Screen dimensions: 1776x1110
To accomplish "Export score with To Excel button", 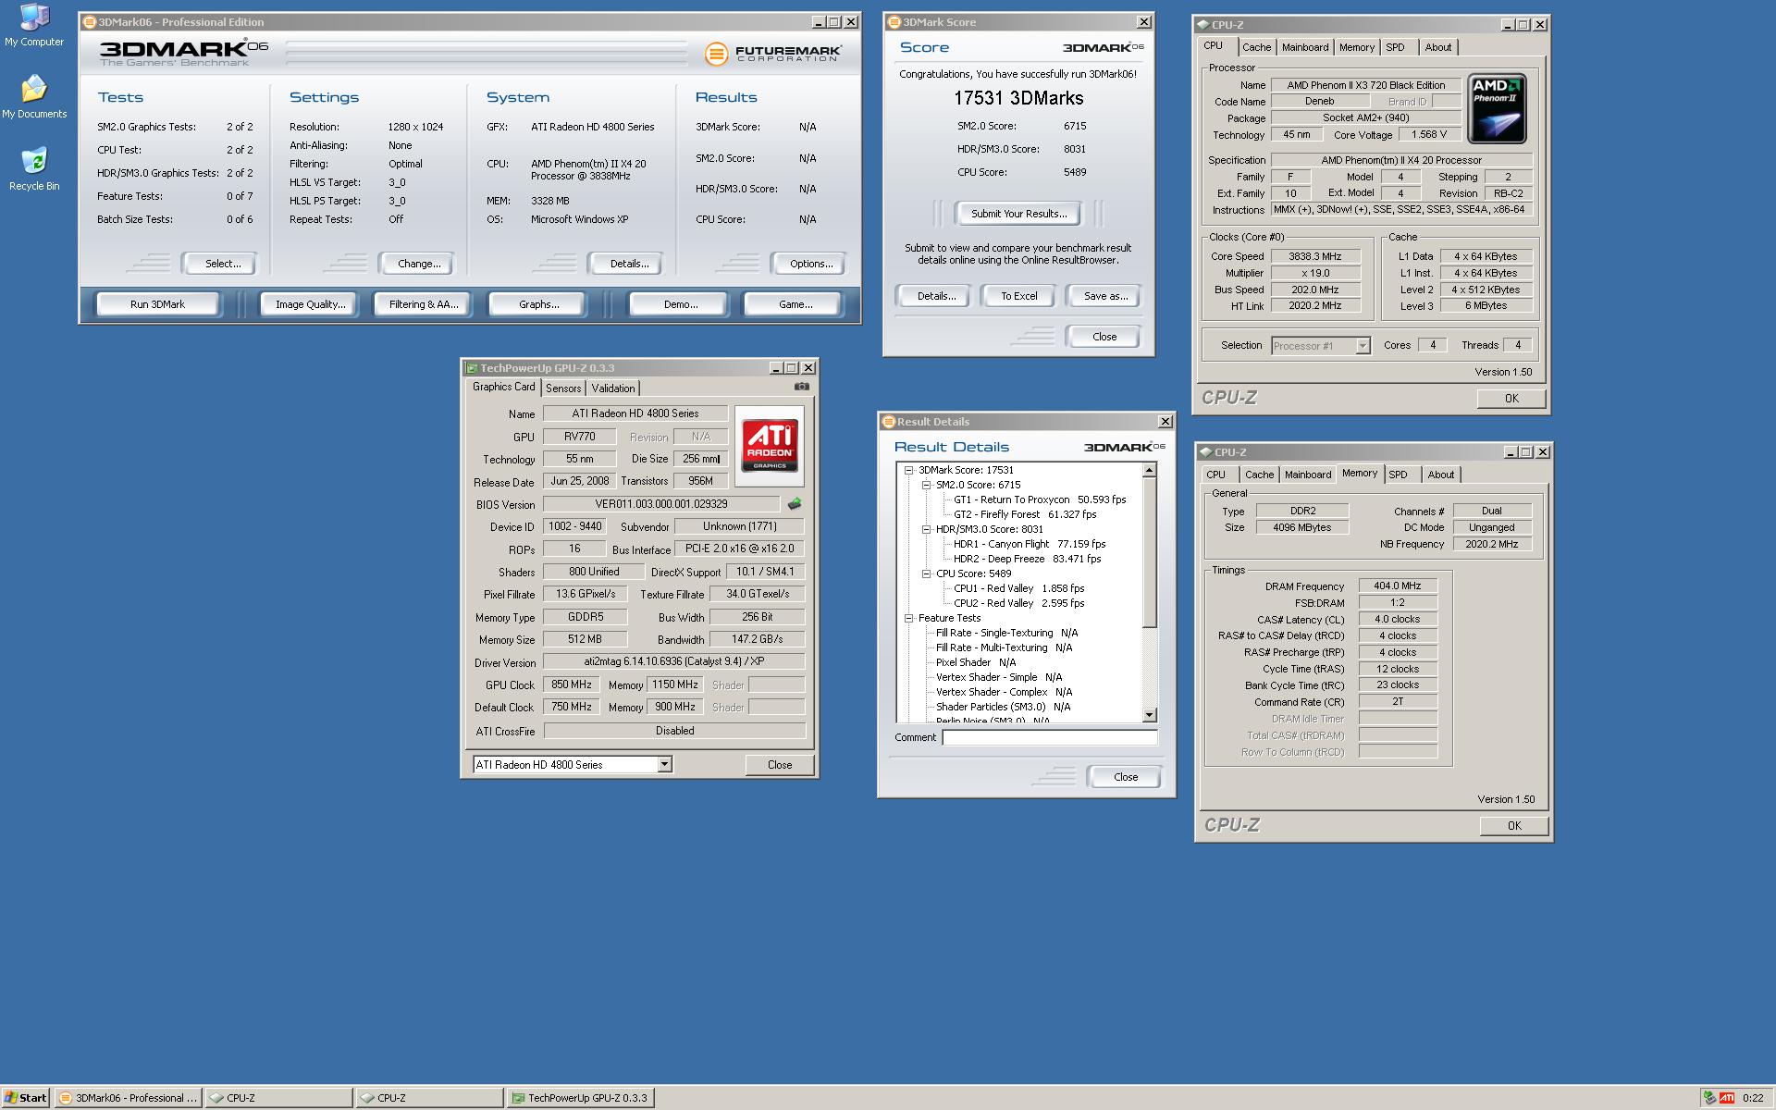I will [x=1018, y=296].
